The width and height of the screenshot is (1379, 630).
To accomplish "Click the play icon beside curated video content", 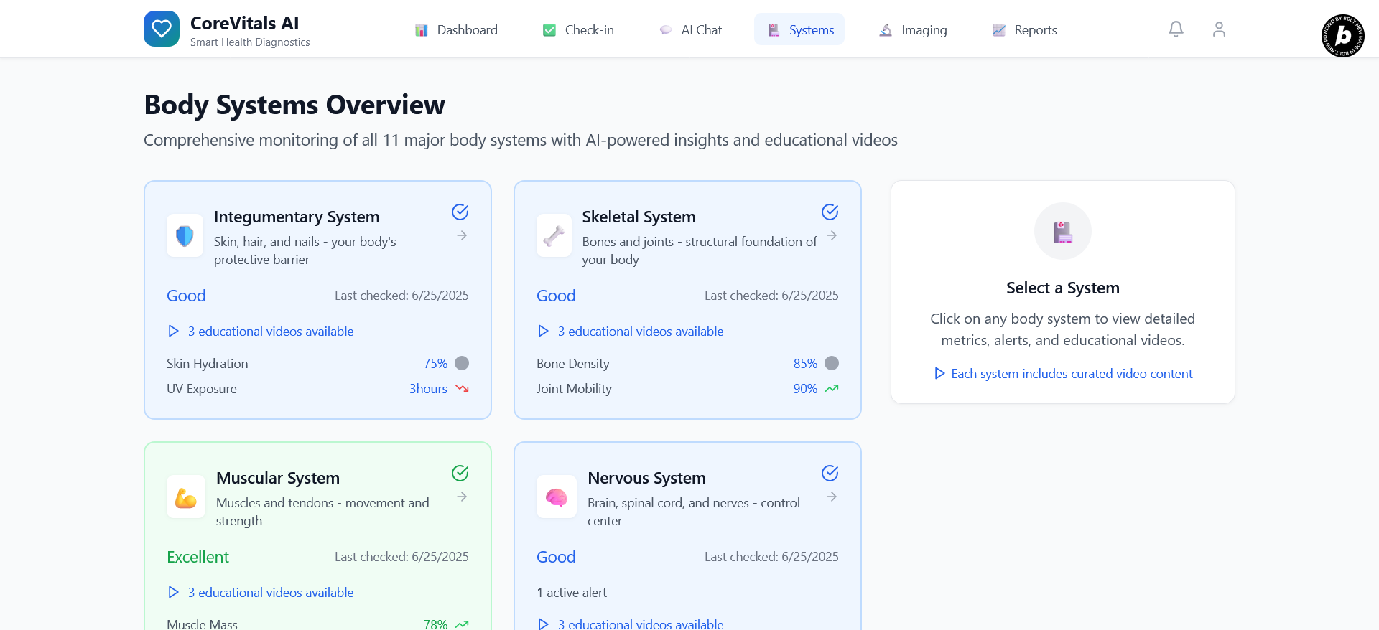I will [x=939, y=373].
